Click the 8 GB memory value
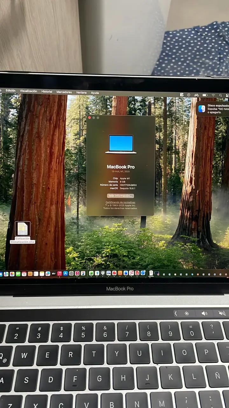Viewport: 229px width, 408px height. (122, 182)
